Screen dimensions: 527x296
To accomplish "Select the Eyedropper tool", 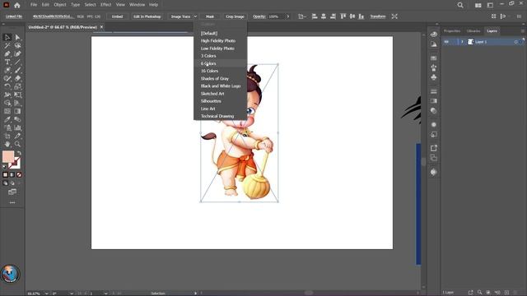I will (7, 119).
